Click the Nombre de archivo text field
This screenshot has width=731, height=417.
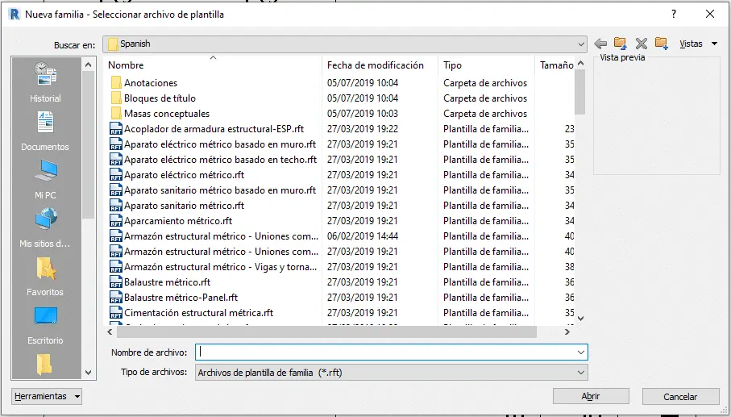tap(387, 352)
